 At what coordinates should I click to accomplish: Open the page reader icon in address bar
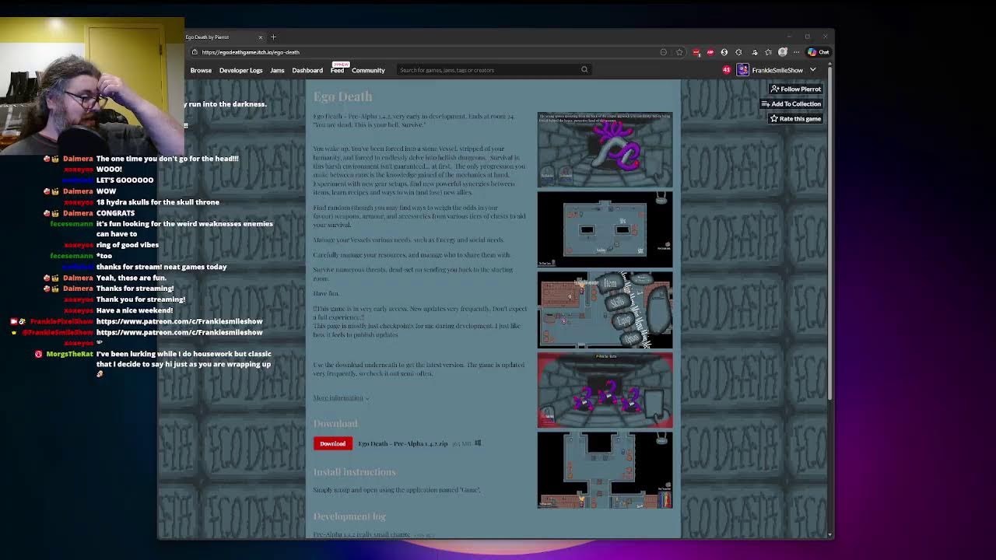click(664, 52)
